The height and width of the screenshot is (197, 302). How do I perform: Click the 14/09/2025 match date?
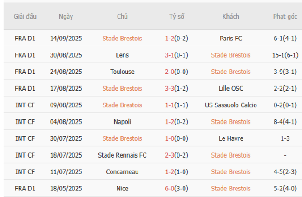coord(66,39)
